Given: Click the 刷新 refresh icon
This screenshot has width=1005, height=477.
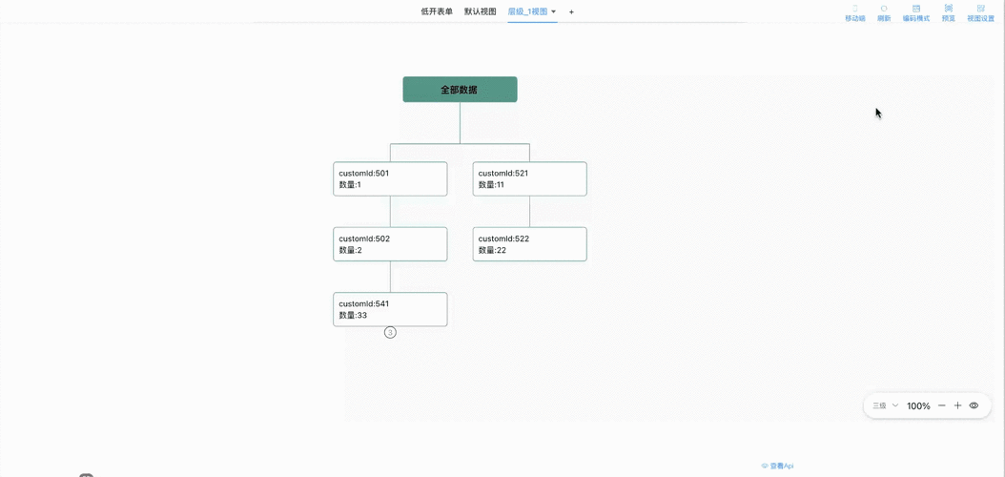Looking at the screenshot, I should 884,9.
